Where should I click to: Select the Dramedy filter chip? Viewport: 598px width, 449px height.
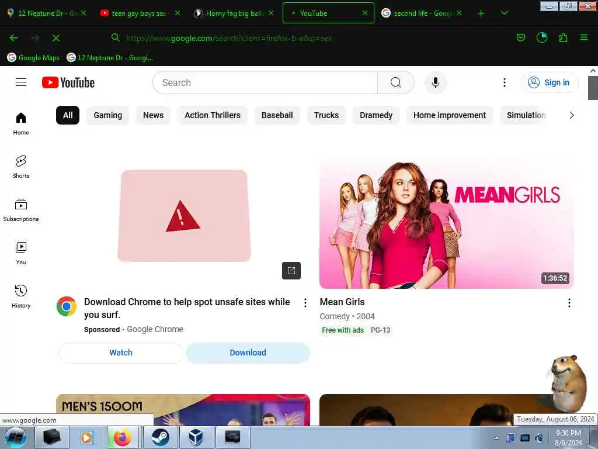[x=376, y=115]
